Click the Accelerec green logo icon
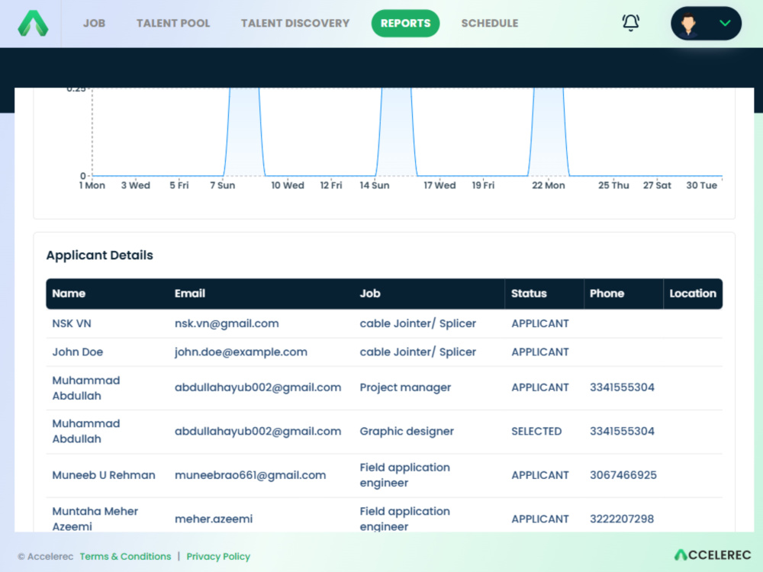The height and width of the screenshot is (572, 763). 33,23
